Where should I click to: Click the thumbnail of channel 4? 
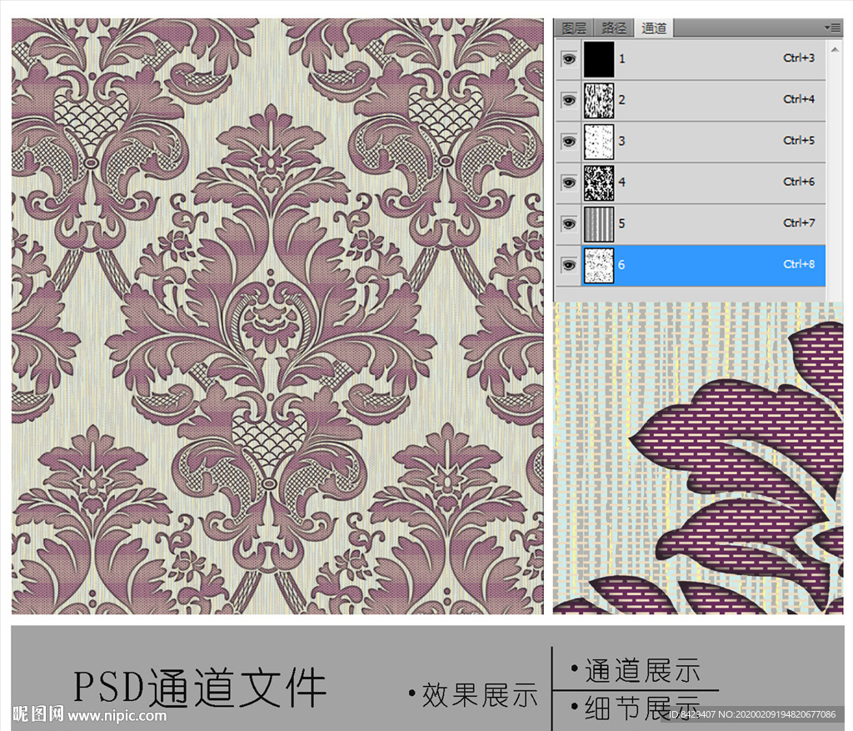click(x=599, y=183)
